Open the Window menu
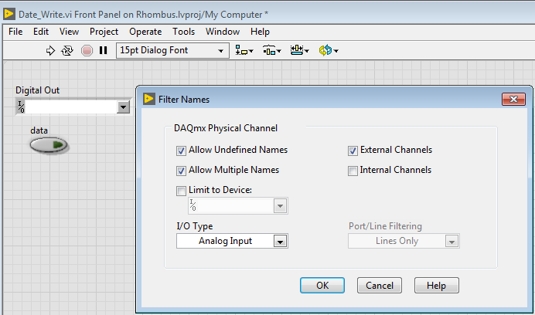 [223, 32]
